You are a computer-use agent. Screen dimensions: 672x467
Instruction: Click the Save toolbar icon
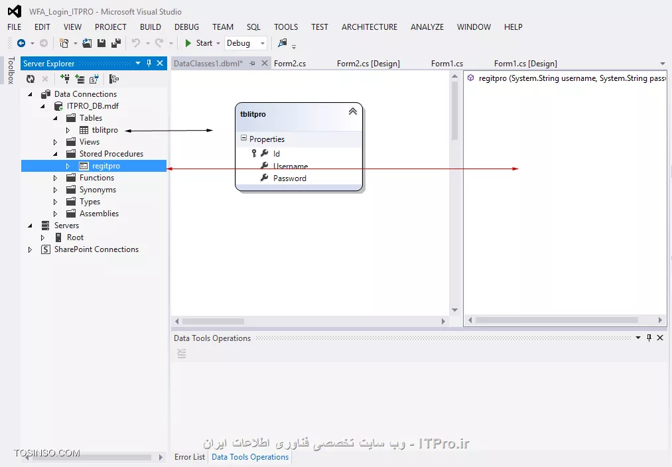click(101, 43)
